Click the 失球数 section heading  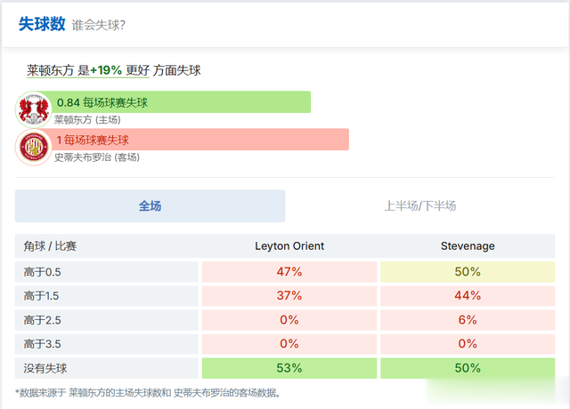point(42,24)
